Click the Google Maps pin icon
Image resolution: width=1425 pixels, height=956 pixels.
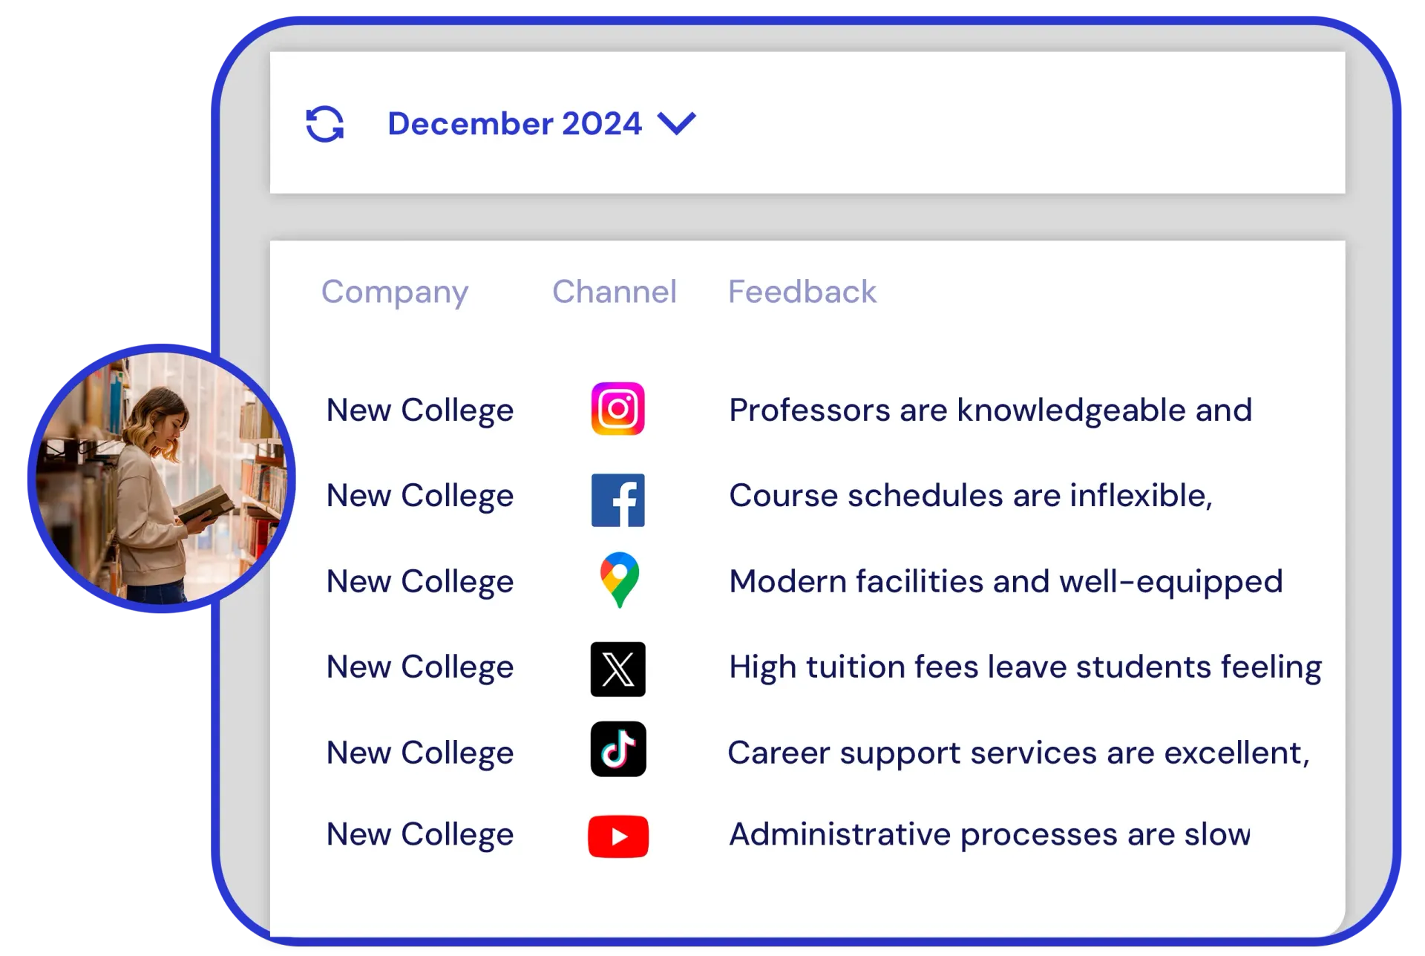pyautogui.click(x=619, y=580)
